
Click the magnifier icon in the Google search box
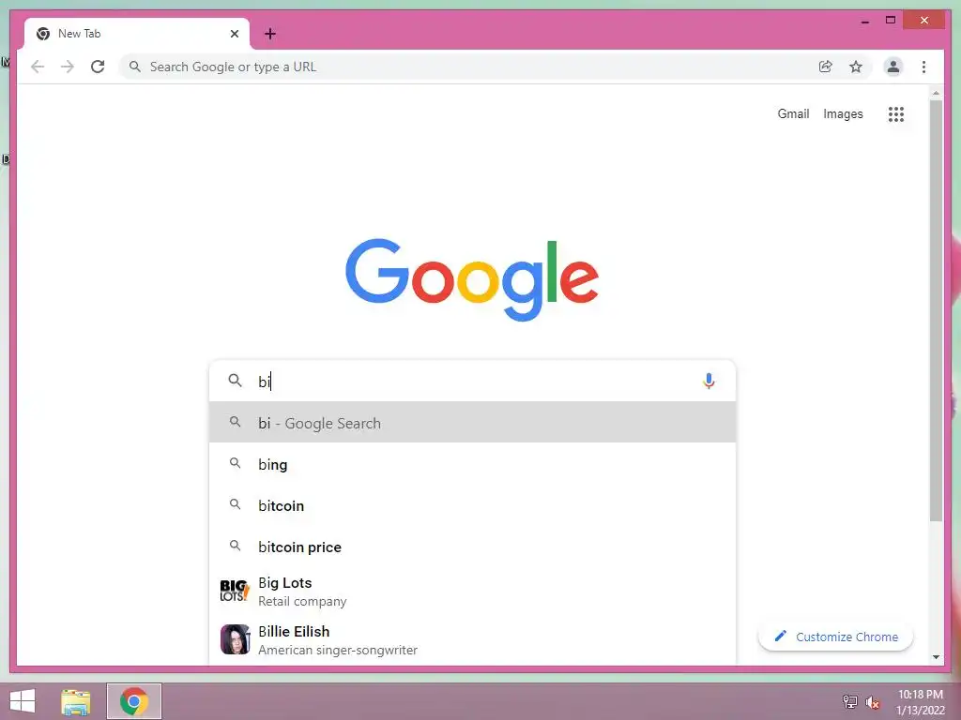pyautogui.click(x=235, y=381)
